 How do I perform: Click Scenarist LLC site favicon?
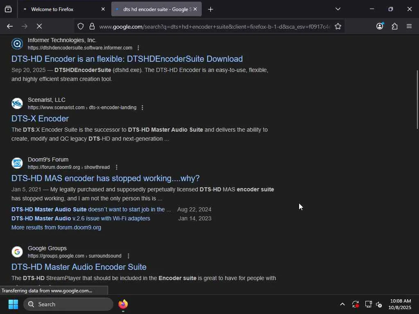coord(17,103)
